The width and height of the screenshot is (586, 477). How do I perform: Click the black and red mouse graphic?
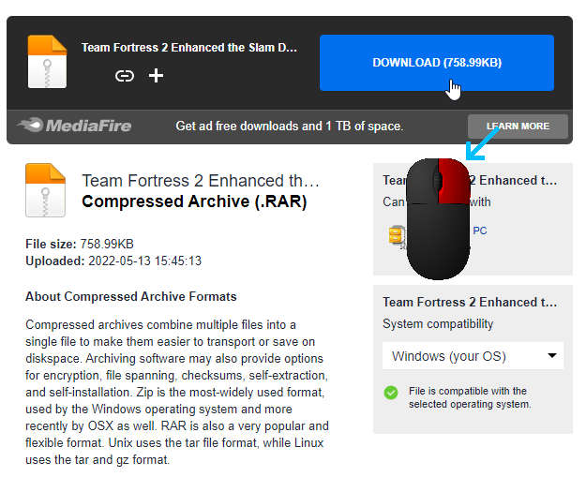[x=438, y=219]
